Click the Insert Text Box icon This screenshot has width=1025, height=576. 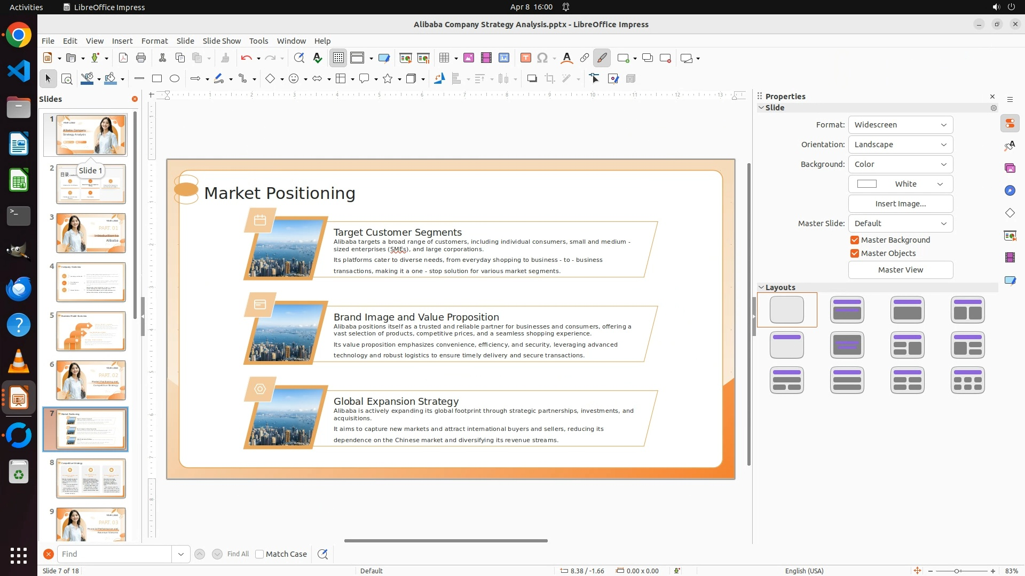(x=525, y=58)
